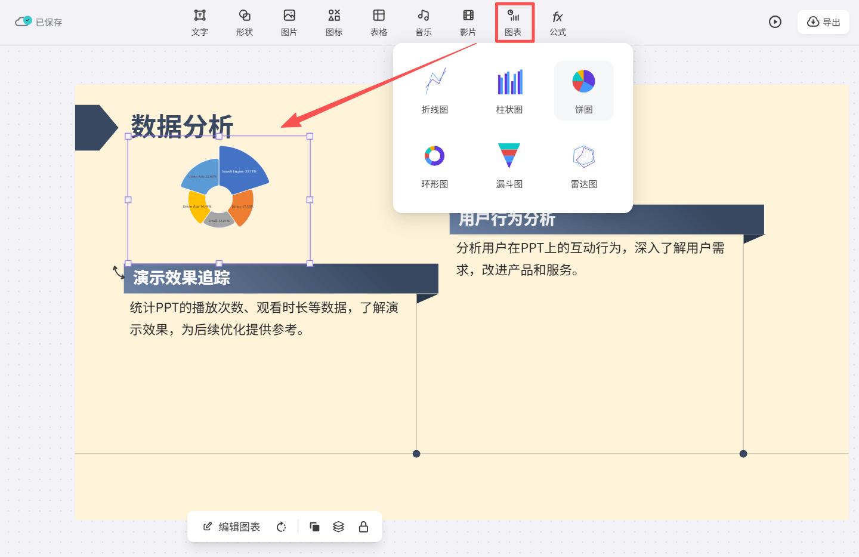Pick the 环形图 donut chart
Viewport: 859px width, 557px height.
tap(435, 165)
